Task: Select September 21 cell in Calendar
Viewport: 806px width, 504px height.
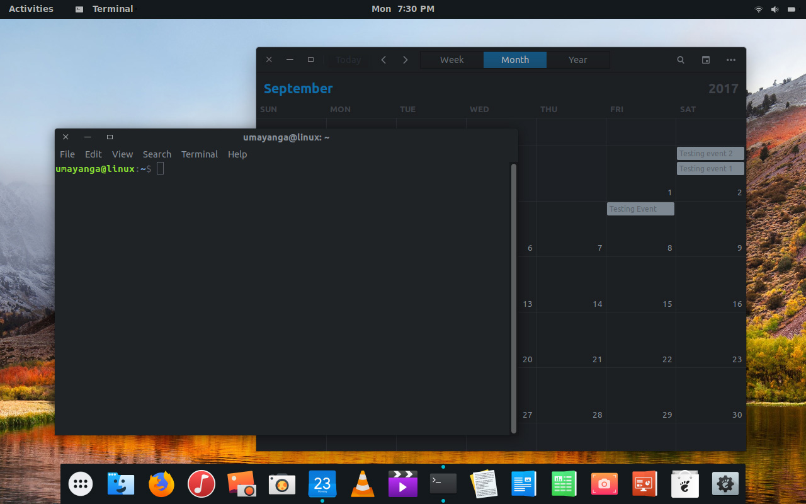Action: point(571,340)
